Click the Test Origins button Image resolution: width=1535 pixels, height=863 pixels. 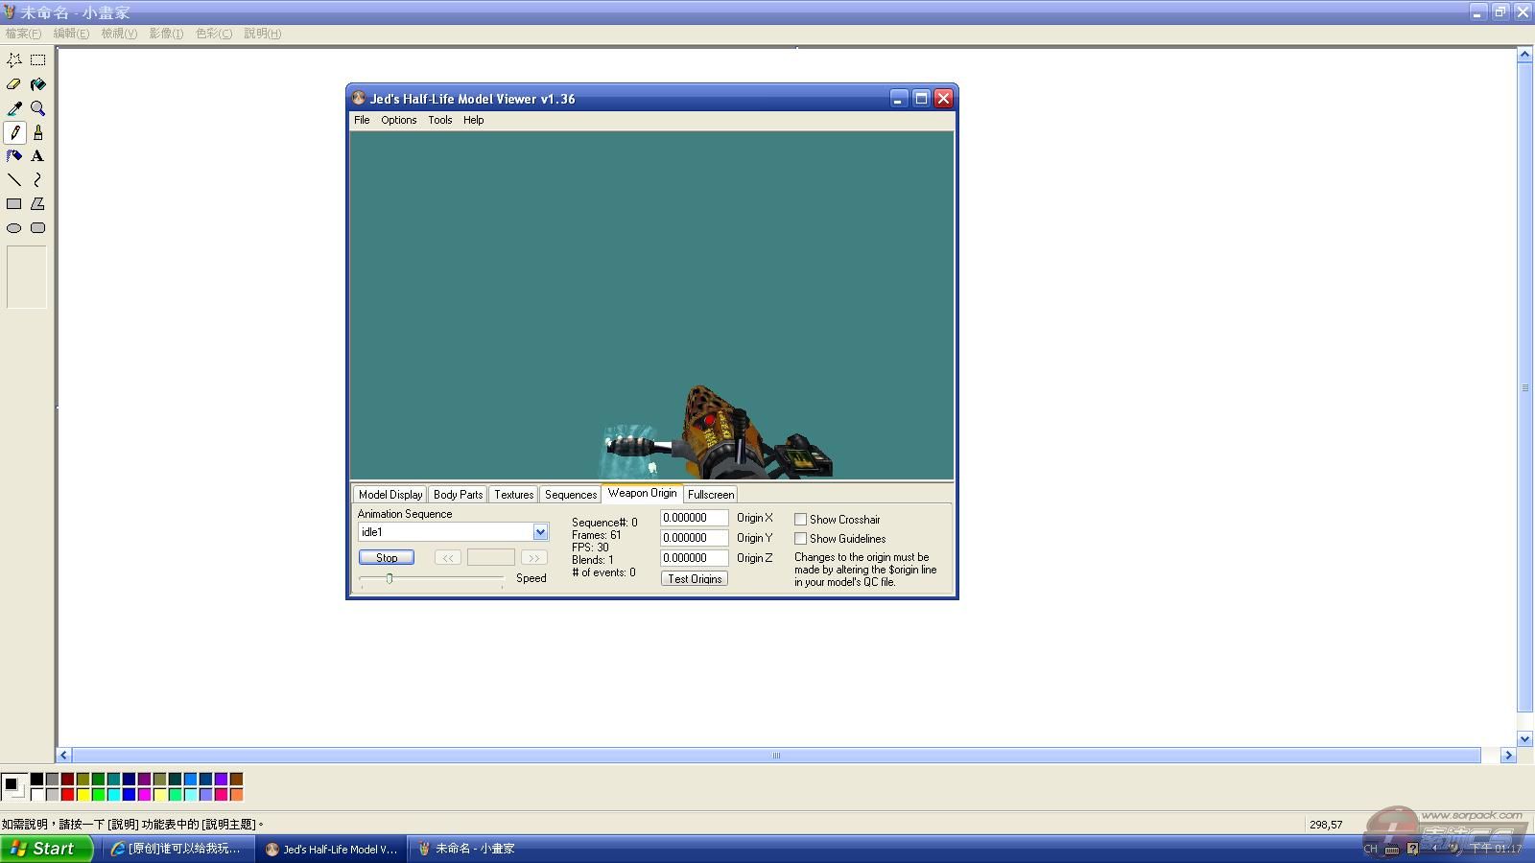tap(695, 579)
